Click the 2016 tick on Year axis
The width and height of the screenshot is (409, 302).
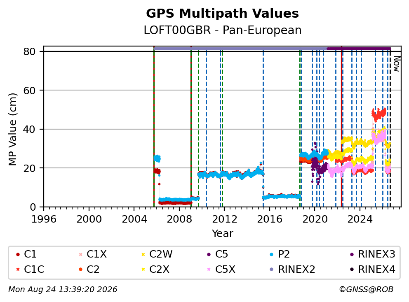pos(270,219)
